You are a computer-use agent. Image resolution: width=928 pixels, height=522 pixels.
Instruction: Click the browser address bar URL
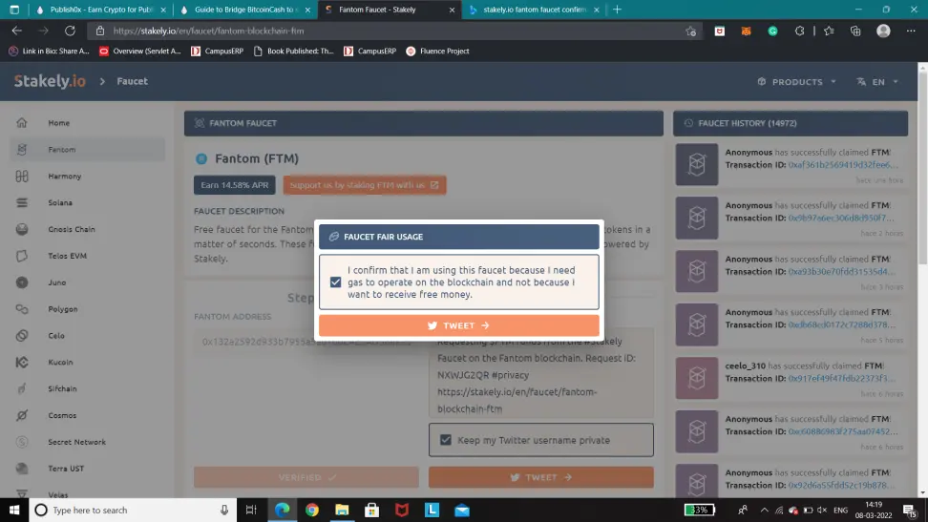(208, 31)
